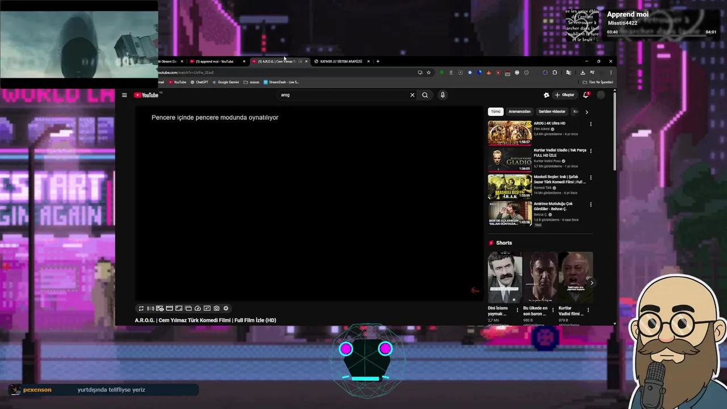Show more filter chips with right arrow
This screenshot has height=409, width=727.
pyautogui.click(x=587, y=112)
